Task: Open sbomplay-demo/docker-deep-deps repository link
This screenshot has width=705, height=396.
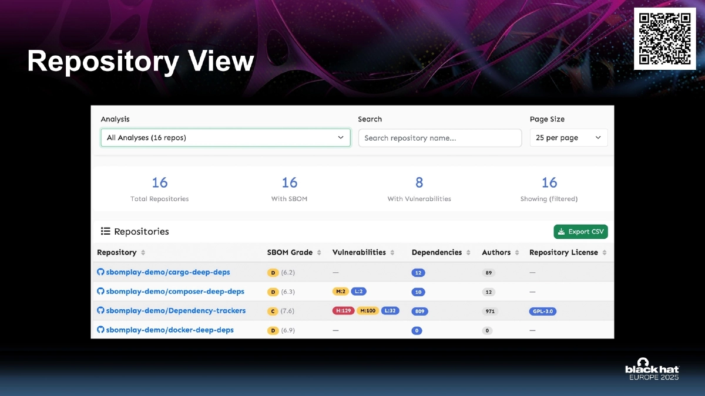Action: pos(170,330)
